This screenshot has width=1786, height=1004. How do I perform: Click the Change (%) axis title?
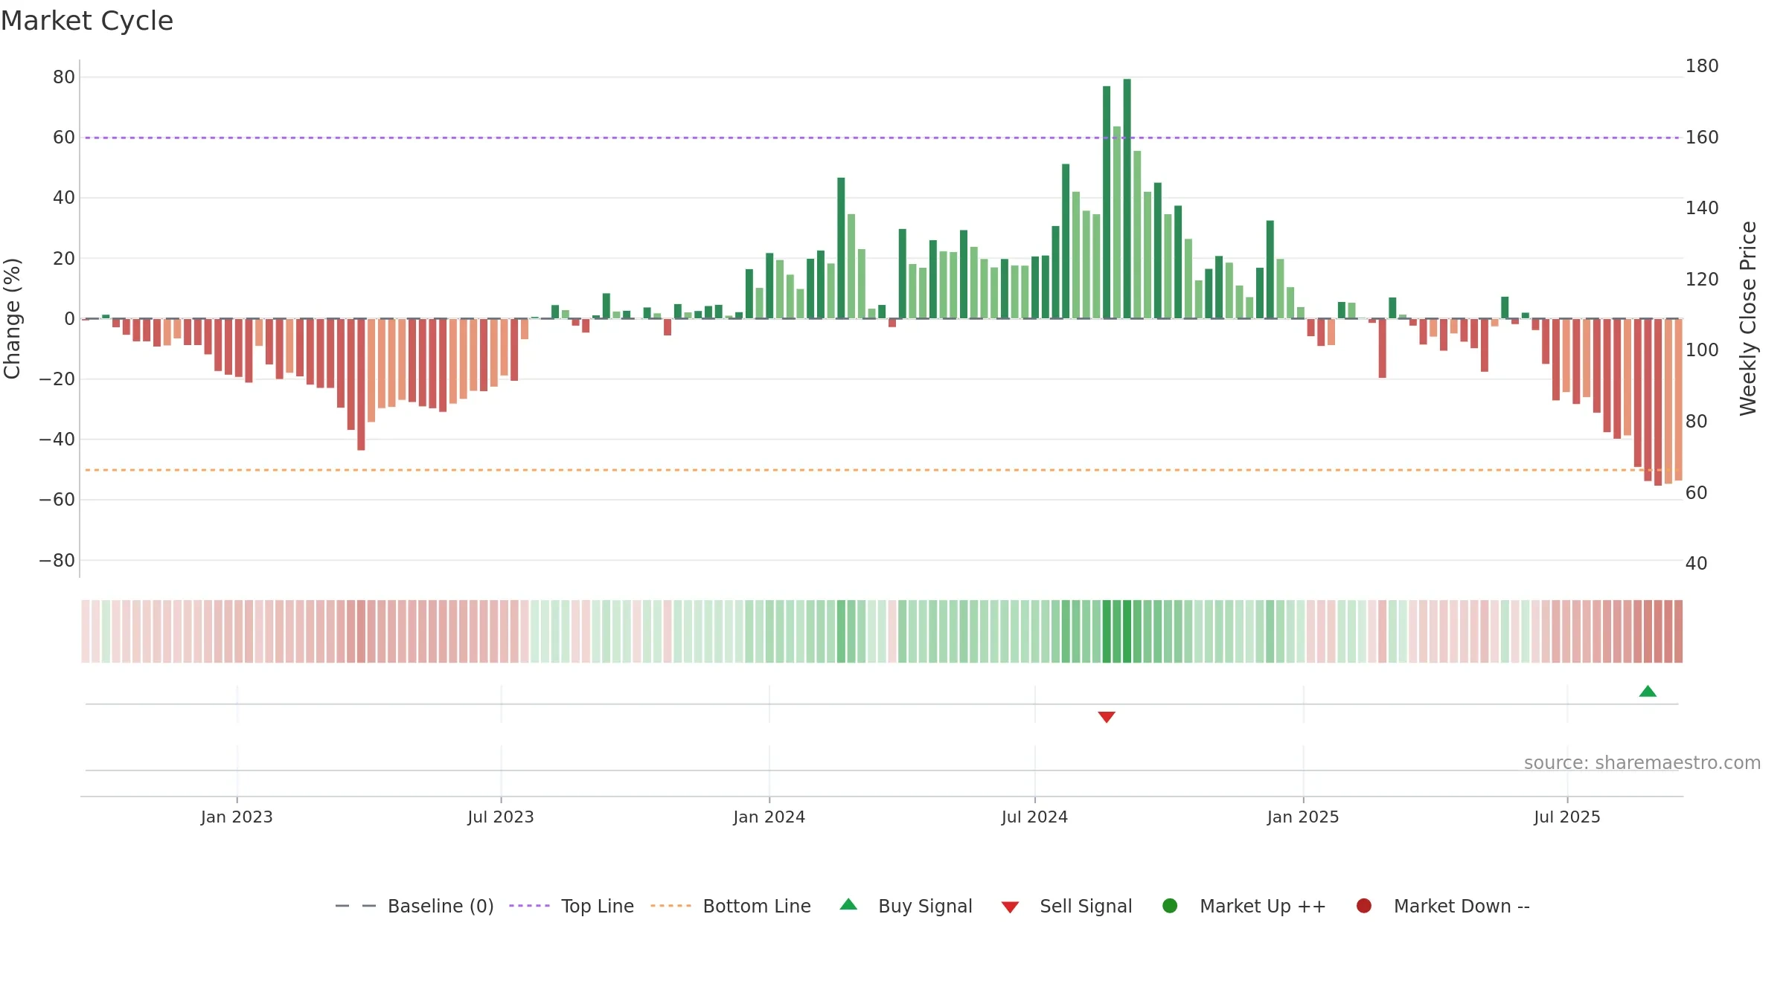coord(12,318)
